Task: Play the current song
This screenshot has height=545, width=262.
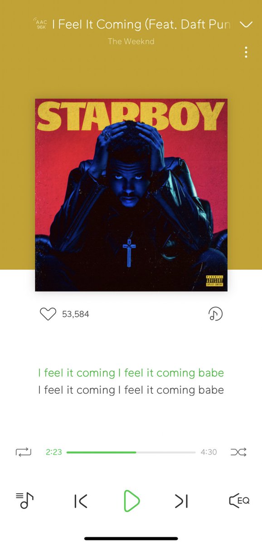Action: [x=131, y=501]
